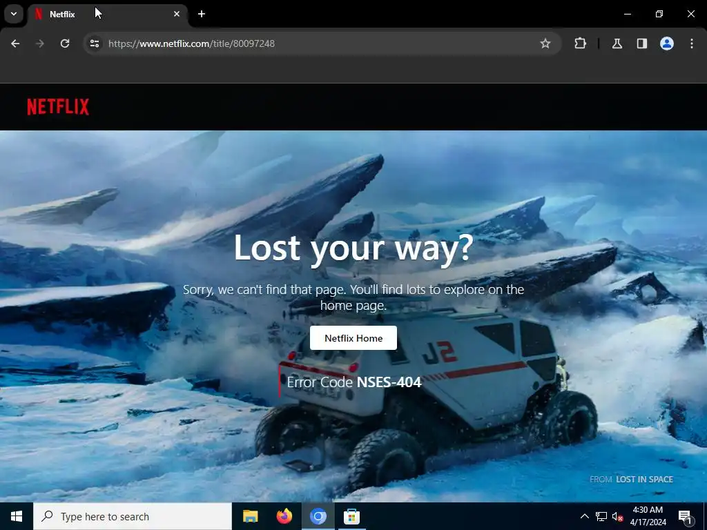The image size is (707, 530).
Task: Go back to previous page
Action: tap(15, 43)
